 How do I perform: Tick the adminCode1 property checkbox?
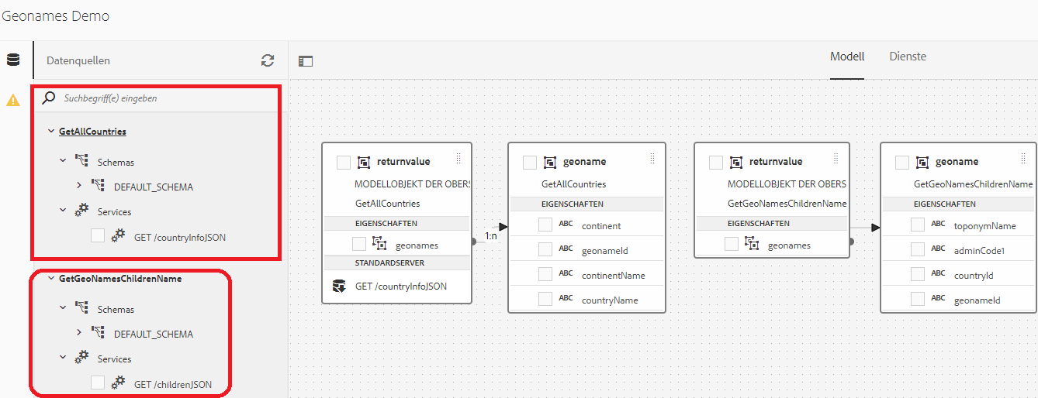[x=918, y=249]
